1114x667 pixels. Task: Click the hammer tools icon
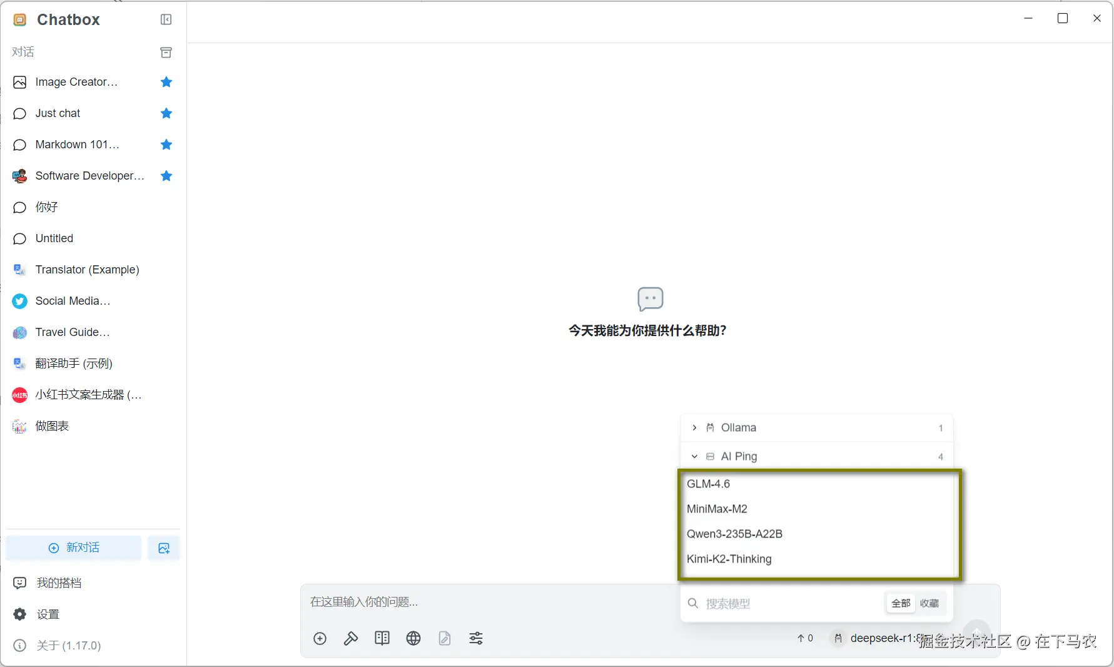click(x=351, y=638)
